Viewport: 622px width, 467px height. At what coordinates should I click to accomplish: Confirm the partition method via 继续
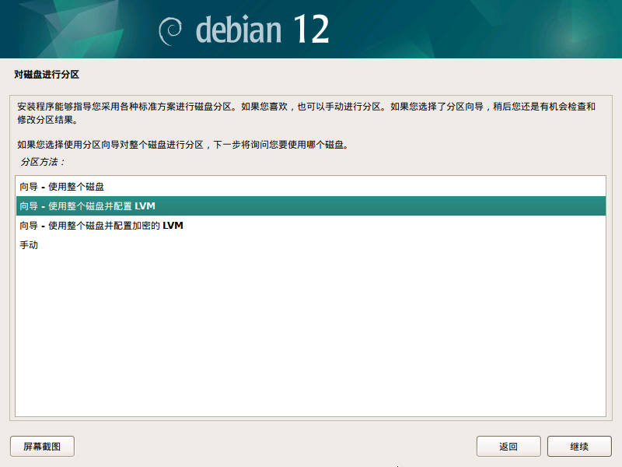point(578,446)
